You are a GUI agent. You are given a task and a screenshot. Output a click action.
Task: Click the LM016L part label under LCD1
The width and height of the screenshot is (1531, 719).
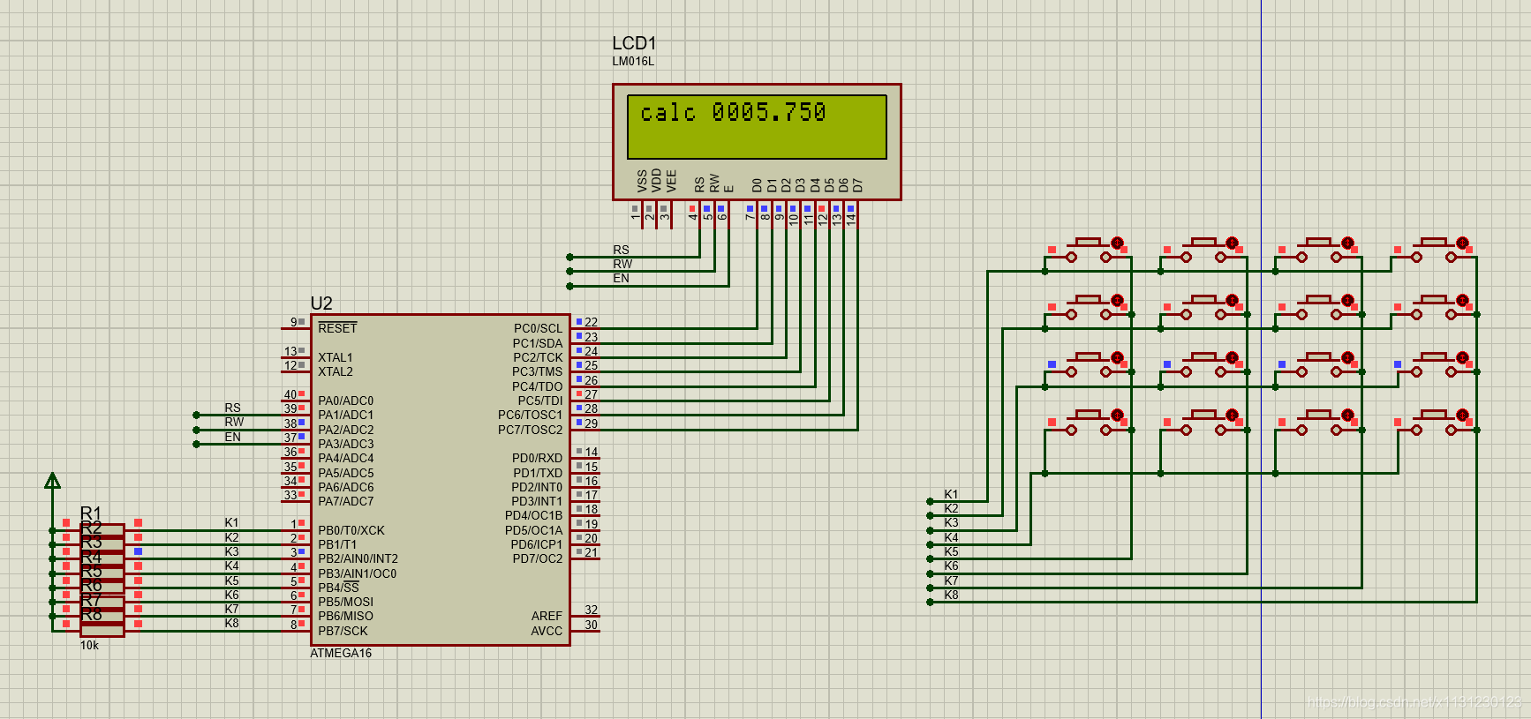[633, 62]
